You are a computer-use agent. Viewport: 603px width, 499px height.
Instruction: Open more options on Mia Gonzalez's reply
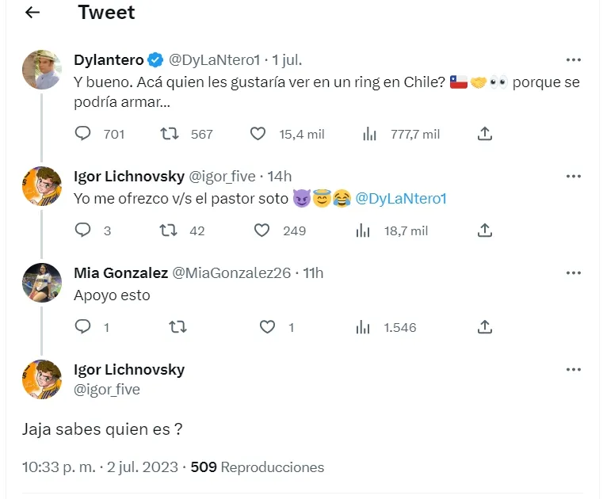574,272
